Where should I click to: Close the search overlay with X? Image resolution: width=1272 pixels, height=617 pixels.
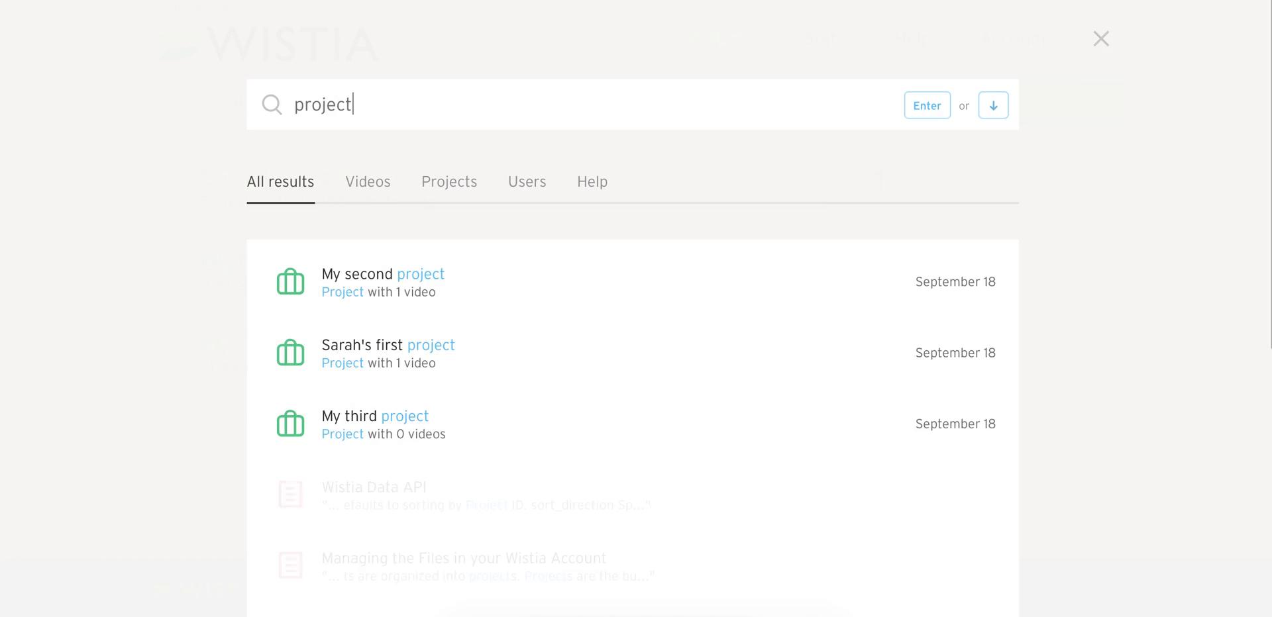tap(1101, 39)
